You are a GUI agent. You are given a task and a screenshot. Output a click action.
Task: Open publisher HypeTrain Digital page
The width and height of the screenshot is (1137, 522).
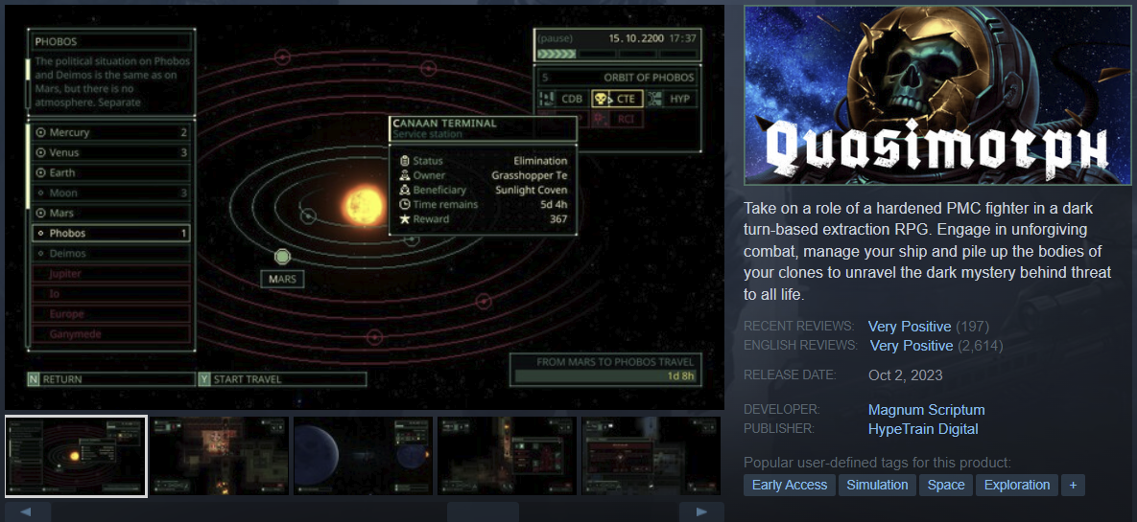(922, 429)
